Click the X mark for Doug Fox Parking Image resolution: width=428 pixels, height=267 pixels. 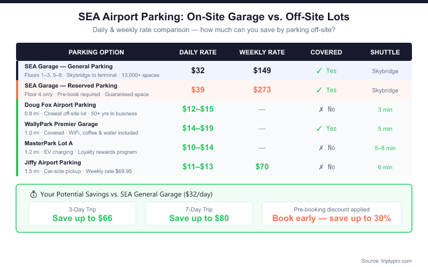click(x=320, y=109)
